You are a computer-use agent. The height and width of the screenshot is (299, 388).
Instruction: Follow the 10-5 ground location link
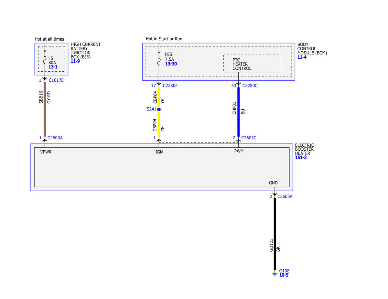[284, 275]
